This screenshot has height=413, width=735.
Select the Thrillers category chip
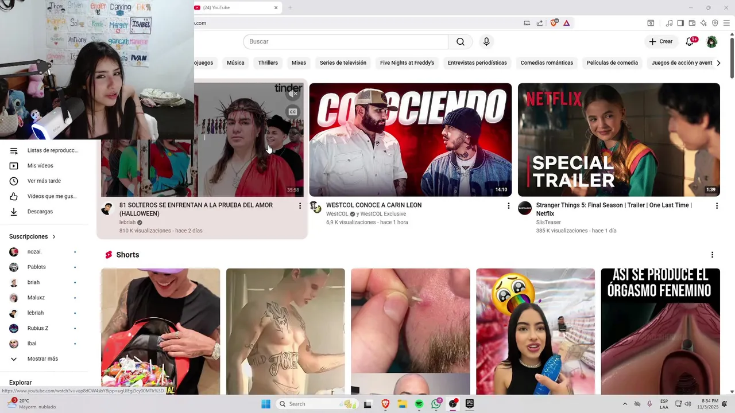point(268,63)
